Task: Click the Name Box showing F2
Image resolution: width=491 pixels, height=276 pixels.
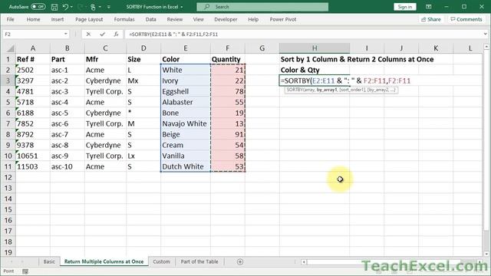Action: (33, 34)
